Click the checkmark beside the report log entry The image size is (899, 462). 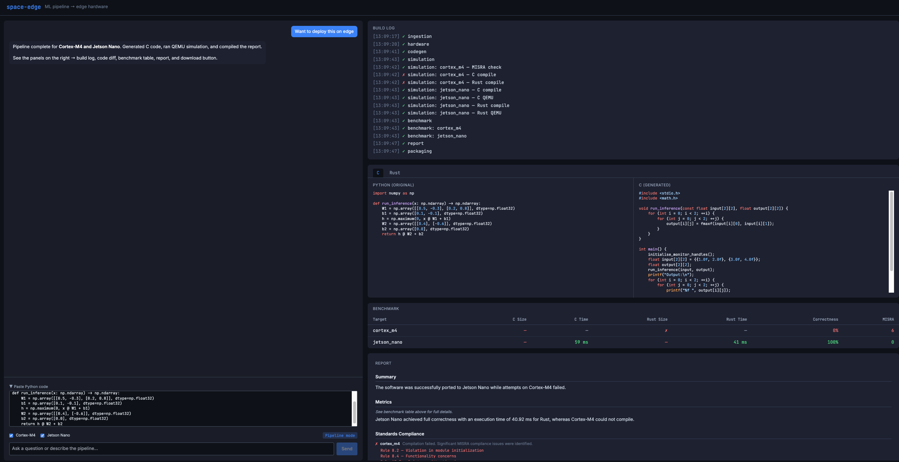(x=403, y=143)
